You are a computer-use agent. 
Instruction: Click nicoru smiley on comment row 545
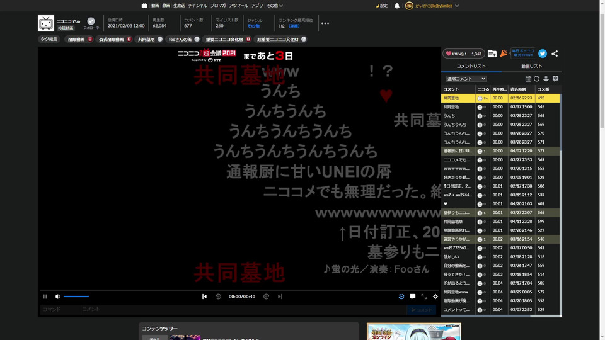(x=480, y=107)
